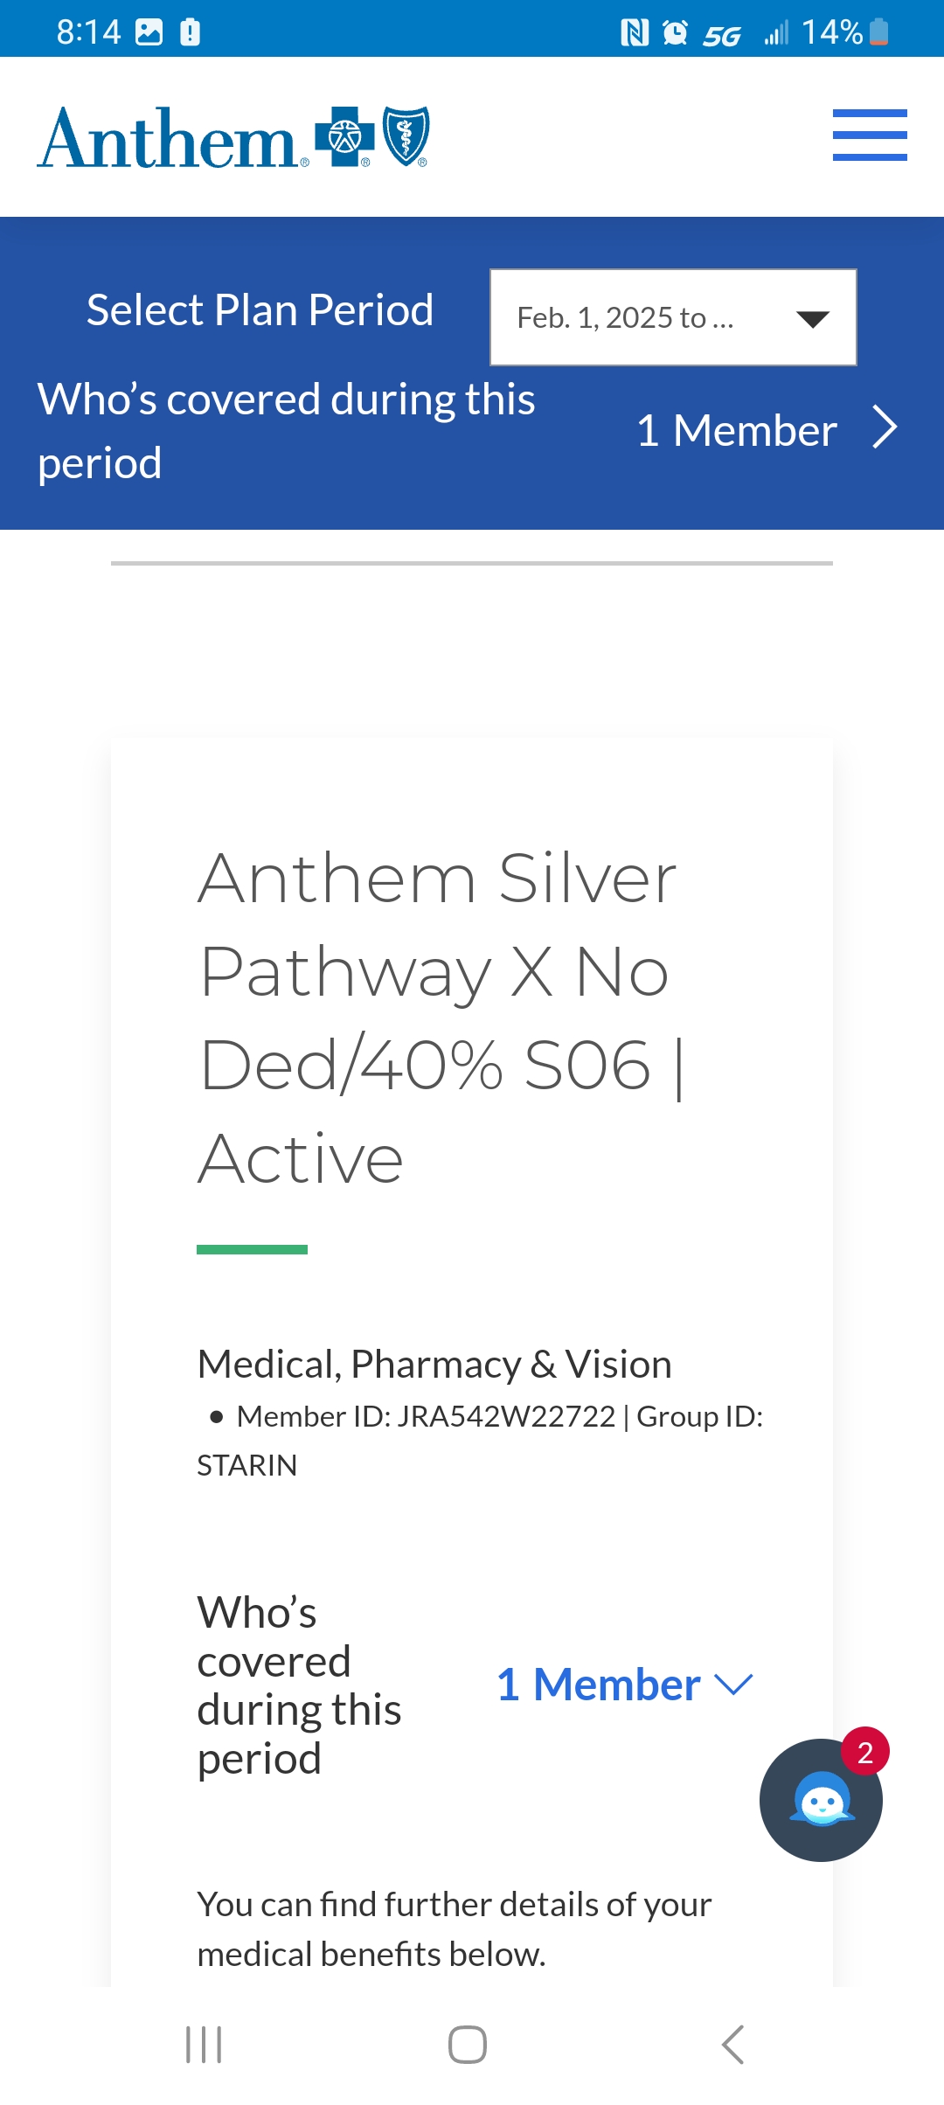Tap the Medical, Pharmacy & Vision heading
The width and height of the screenshot is (944, 2105).
434,1364
